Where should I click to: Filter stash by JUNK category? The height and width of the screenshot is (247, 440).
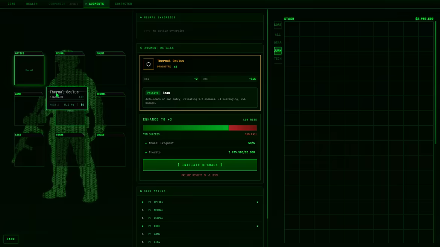(x=278, y=51)
